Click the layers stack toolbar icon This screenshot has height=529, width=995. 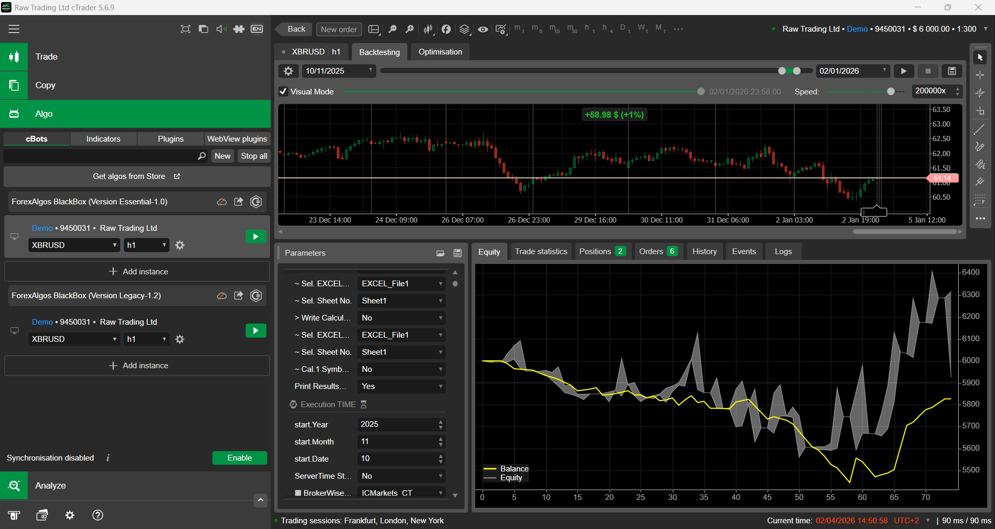point(464,29)
